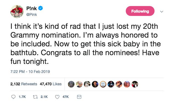Open the 7:22 PM - 10 Feb 2019 timestamp
This screenshot has height=107, width=174.
pos(30,72)
